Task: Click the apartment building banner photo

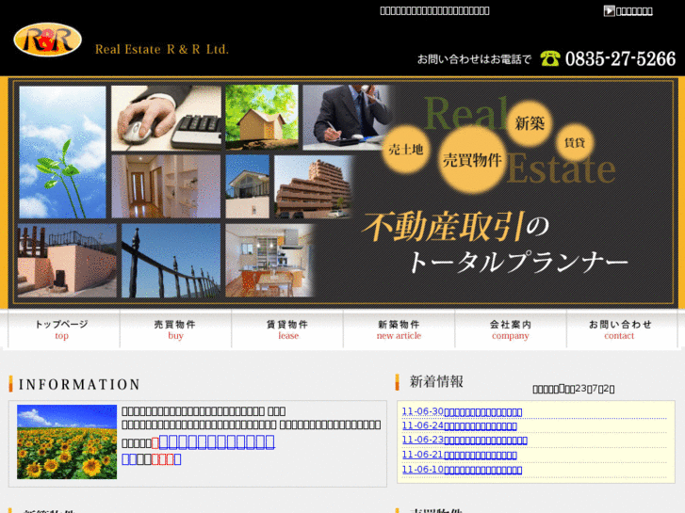Action: coord(313,187)
